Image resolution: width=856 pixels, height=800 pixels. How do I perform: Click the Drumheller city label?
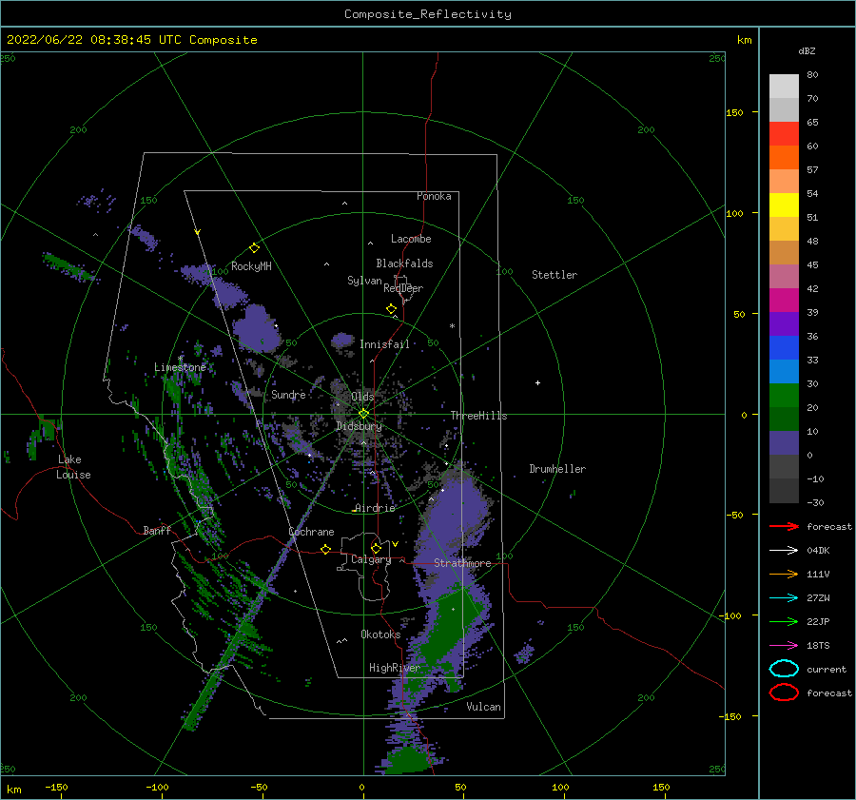tap(557, 469)
